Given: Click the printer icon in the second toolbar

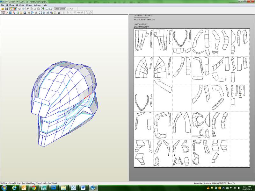Looking at the screenshot, I should (x=59, y=12).
